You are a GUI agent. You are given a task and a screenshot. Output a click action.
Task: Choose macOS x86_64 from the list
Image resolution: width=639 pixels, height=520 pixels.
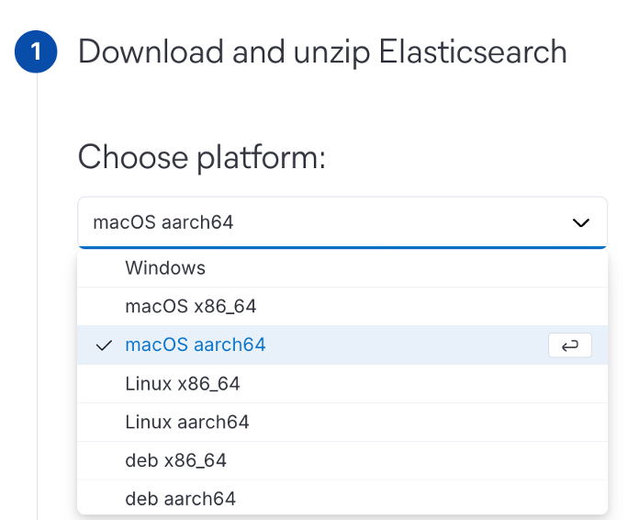pos(342,306)
